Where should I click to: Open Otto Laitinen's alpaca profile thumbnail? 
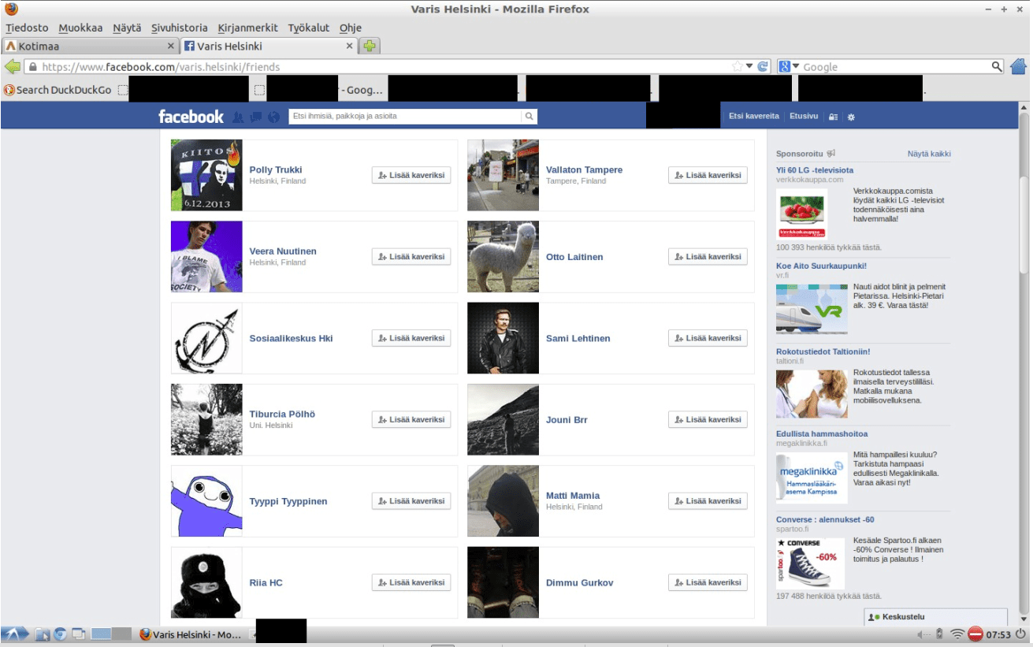click(503, 257)
